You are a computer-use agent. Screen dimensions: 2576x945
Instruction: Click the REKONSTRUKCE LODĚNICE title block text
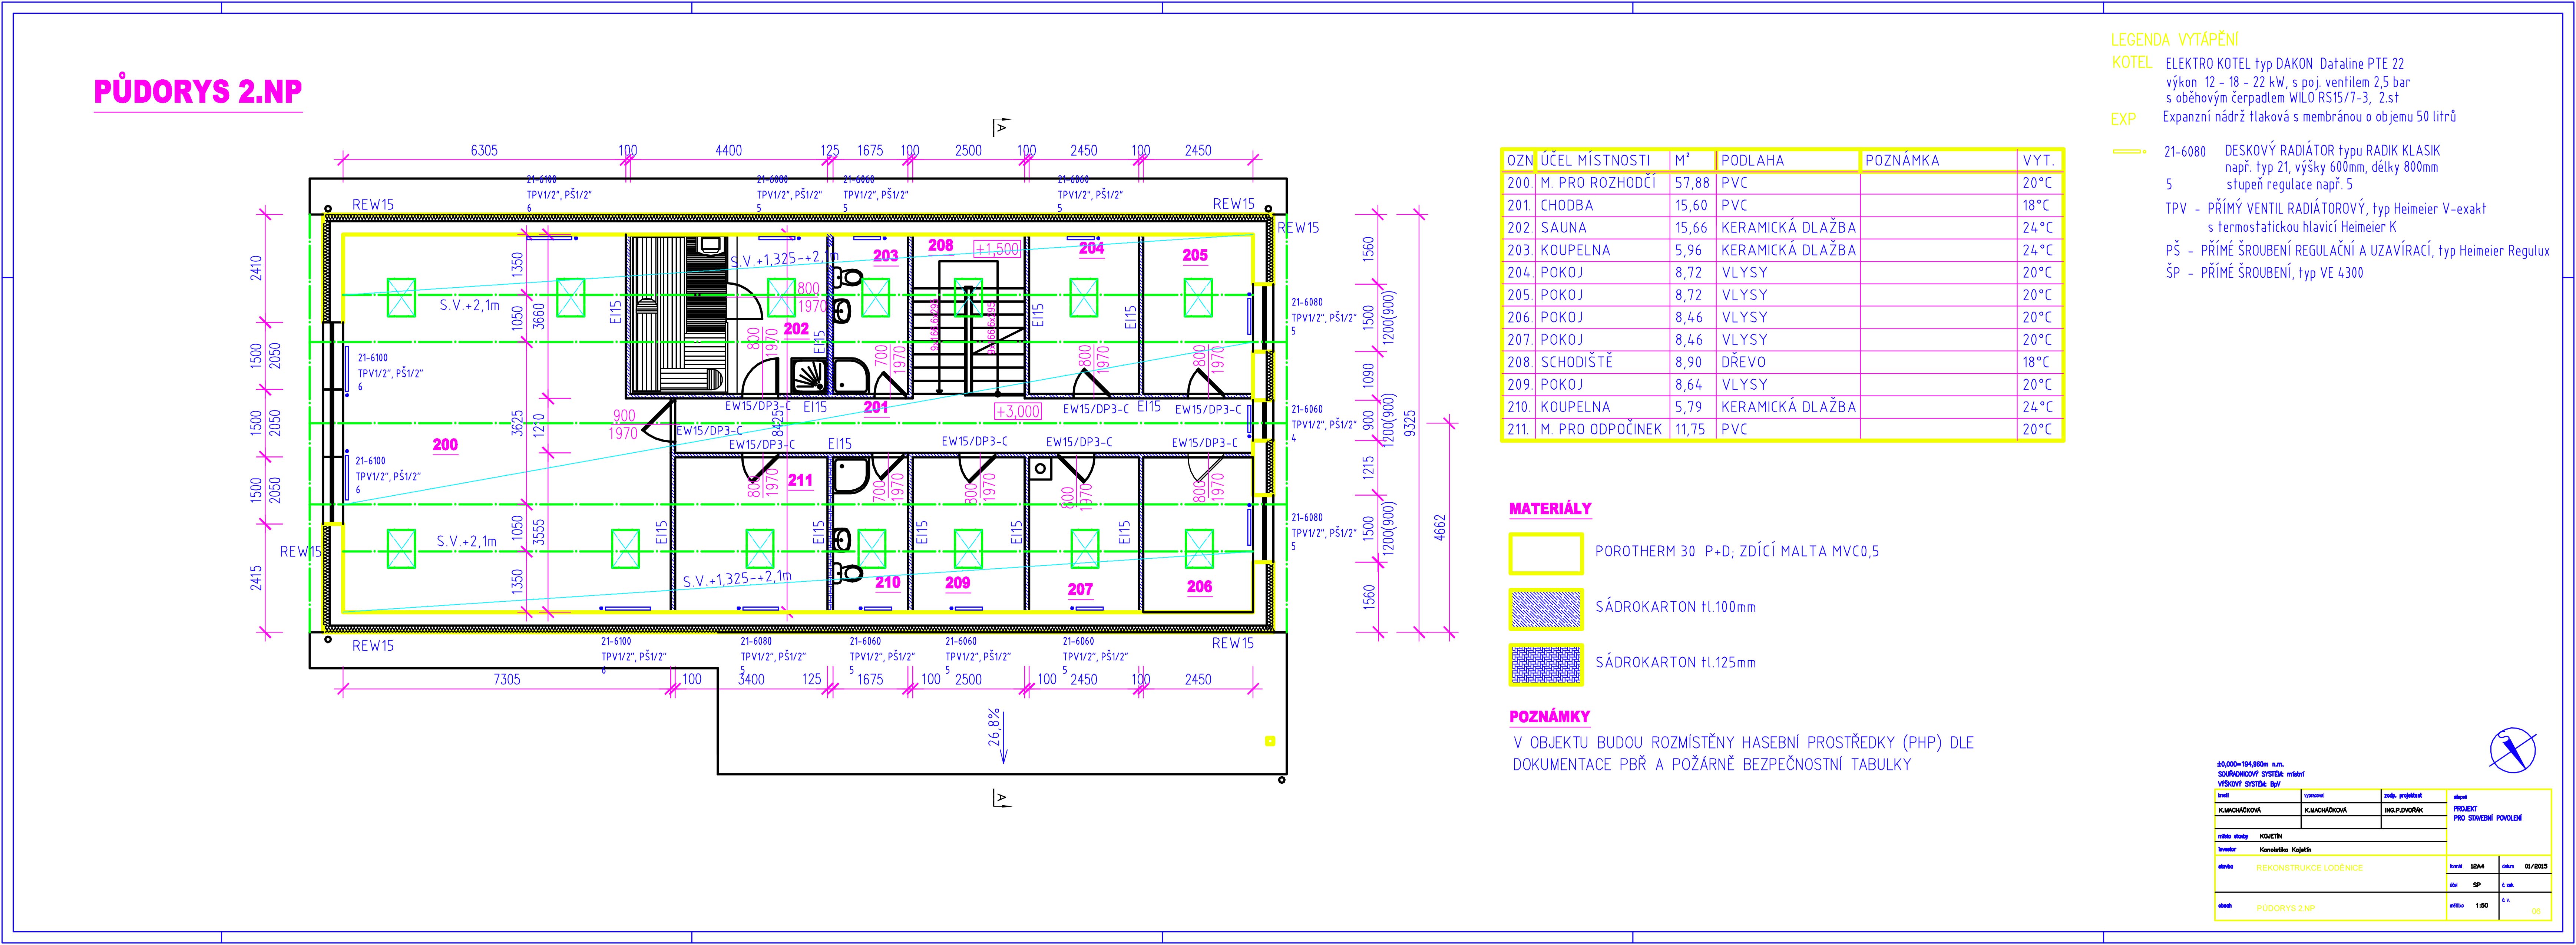2310,868
